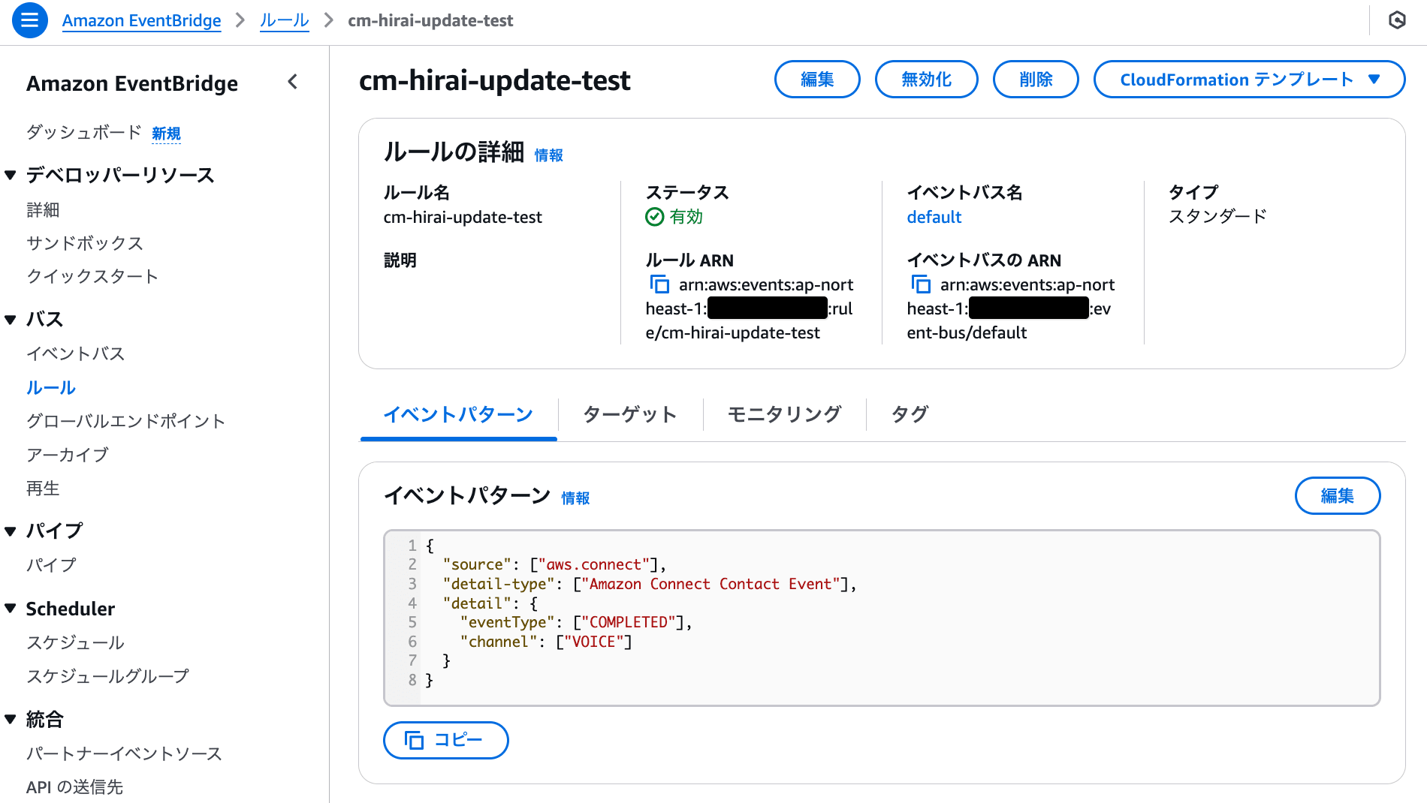The width and height of the screenshot is (1427, 803).
Task: Switch to the タグ tab
Action: (x=910, y=414)
